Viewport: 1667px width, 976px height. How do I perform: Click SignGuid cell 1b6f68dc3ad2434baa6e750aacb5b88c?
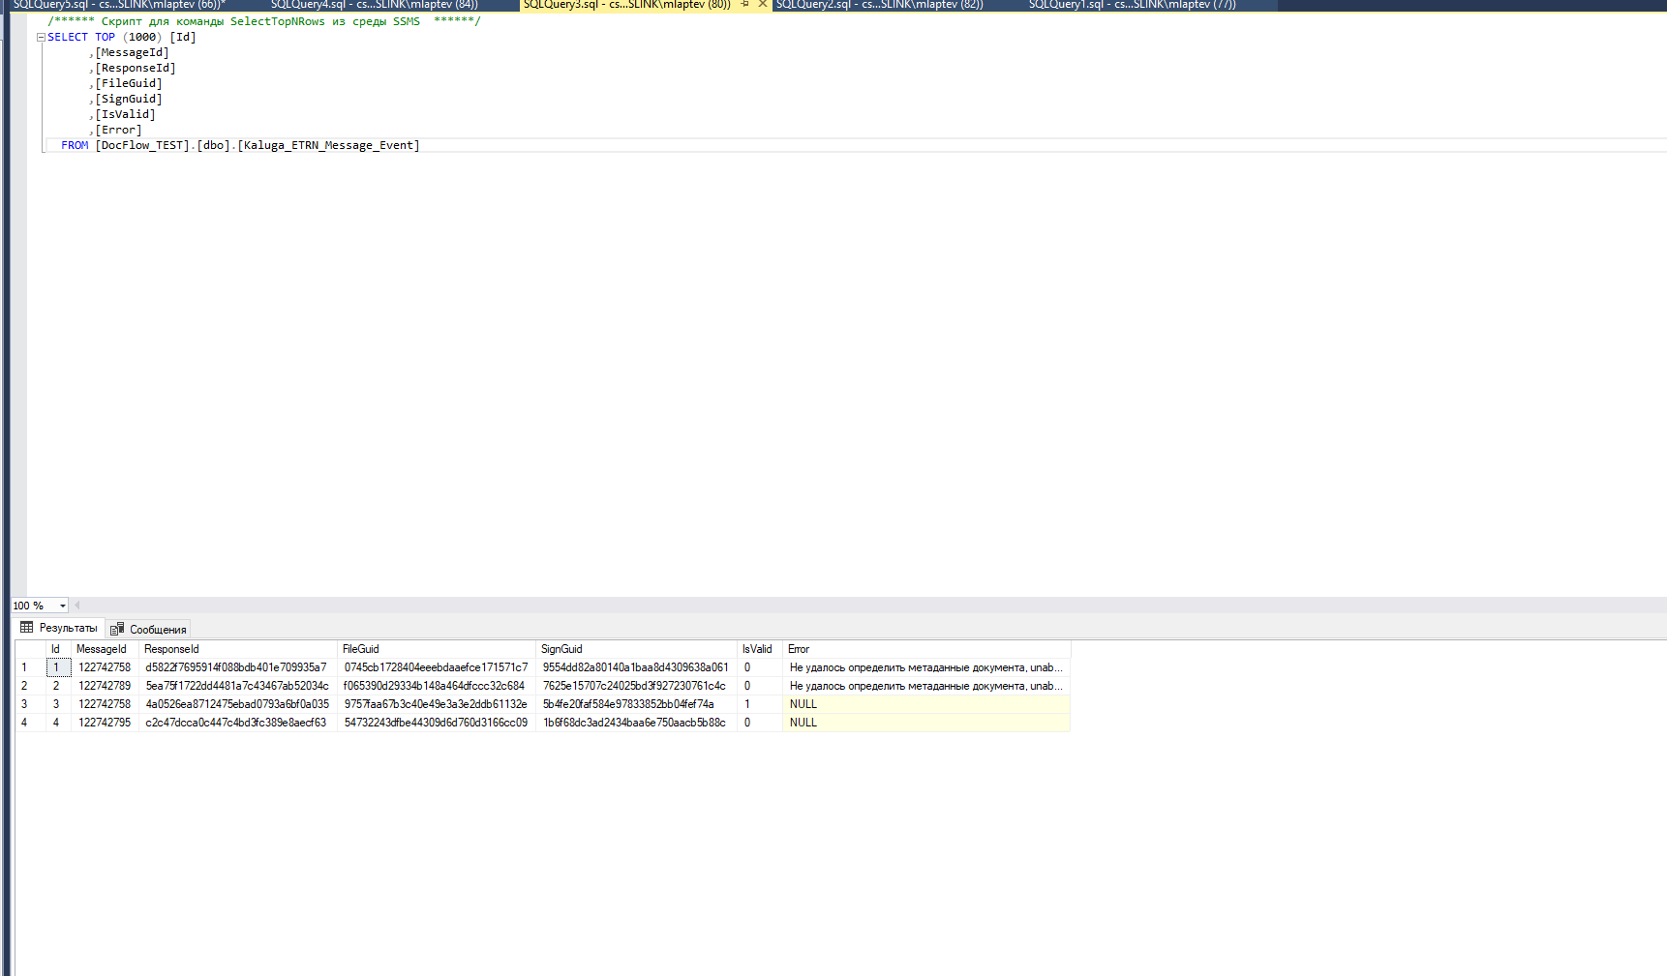(x=636, y=723)
